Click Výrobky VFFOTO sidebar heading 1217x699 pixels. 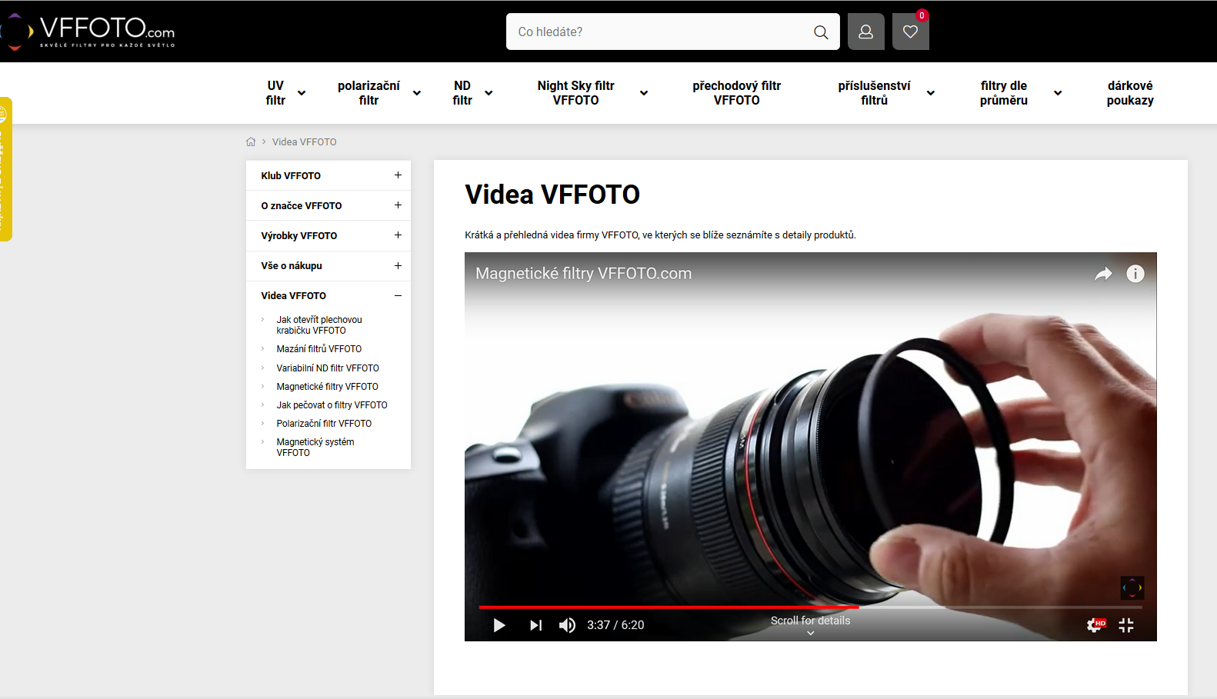[x=299, y=236]
